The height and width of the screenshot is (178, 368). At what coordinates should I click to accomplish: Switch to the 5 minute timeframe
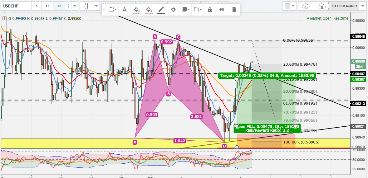(37, 6)
